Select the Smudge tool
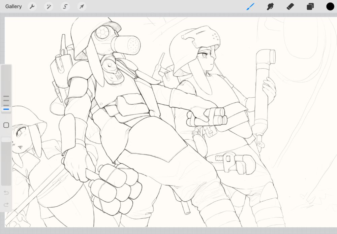 coord(270,6)
